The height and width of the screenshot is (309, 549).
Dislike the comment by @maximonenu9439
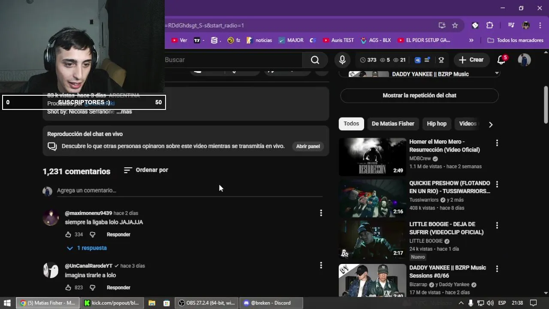(92, 234)
